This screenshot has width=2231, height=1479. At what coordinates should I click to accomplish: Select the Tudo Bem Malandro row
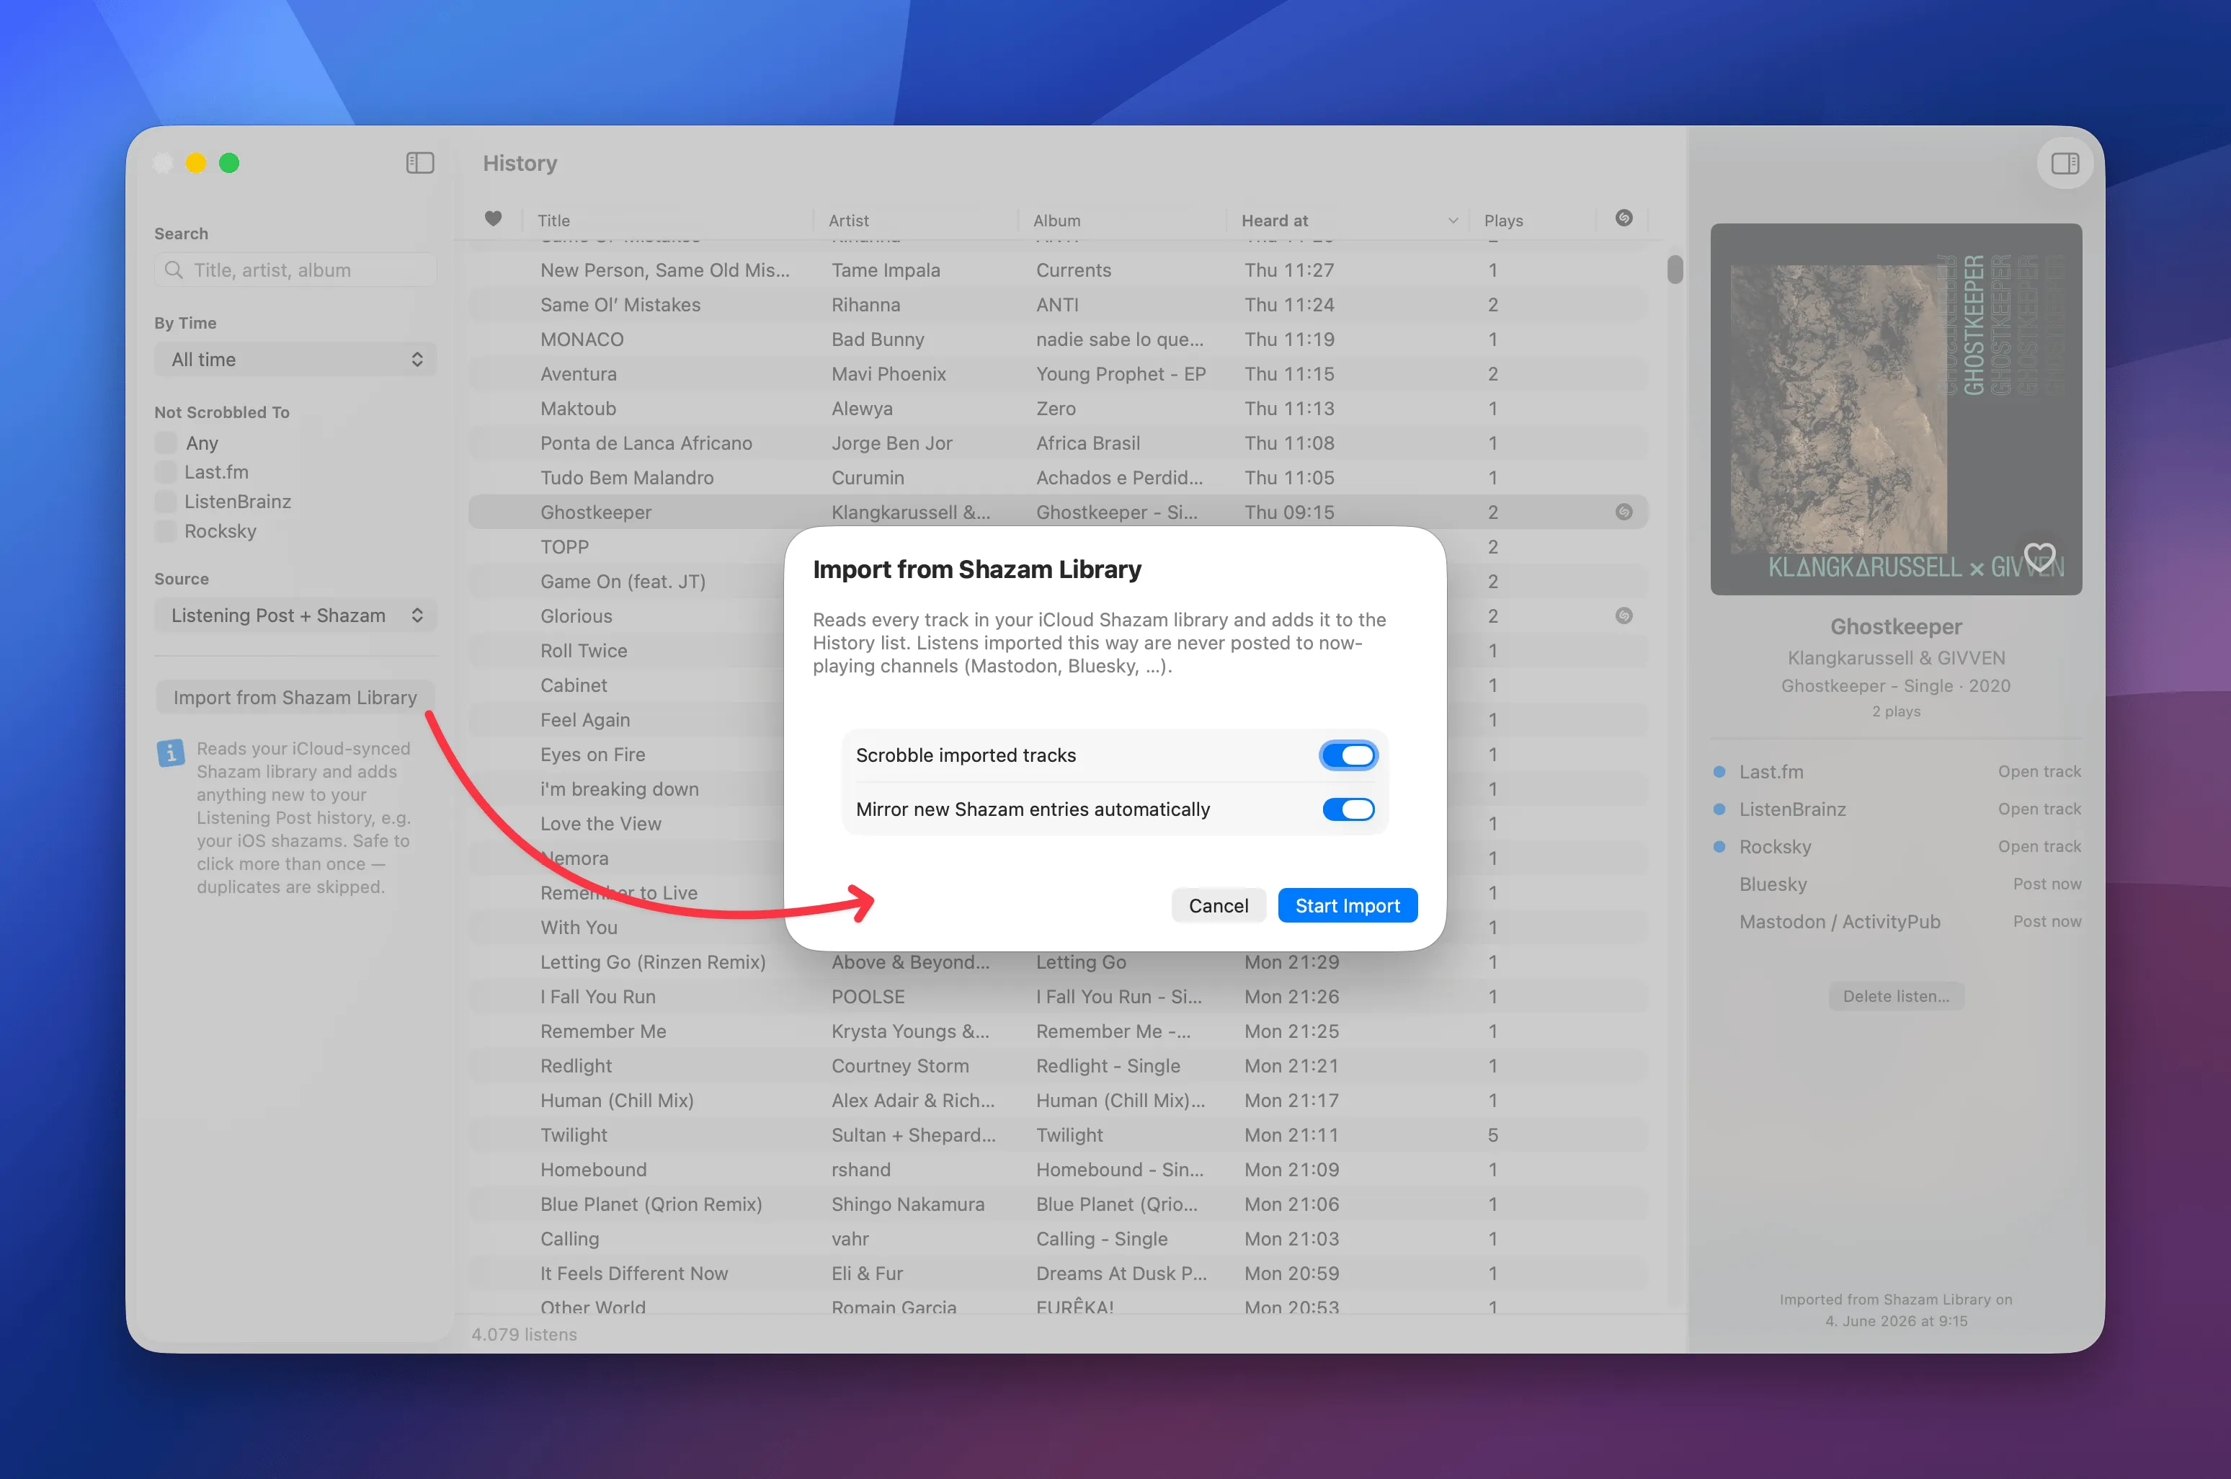pos(1058,478)
